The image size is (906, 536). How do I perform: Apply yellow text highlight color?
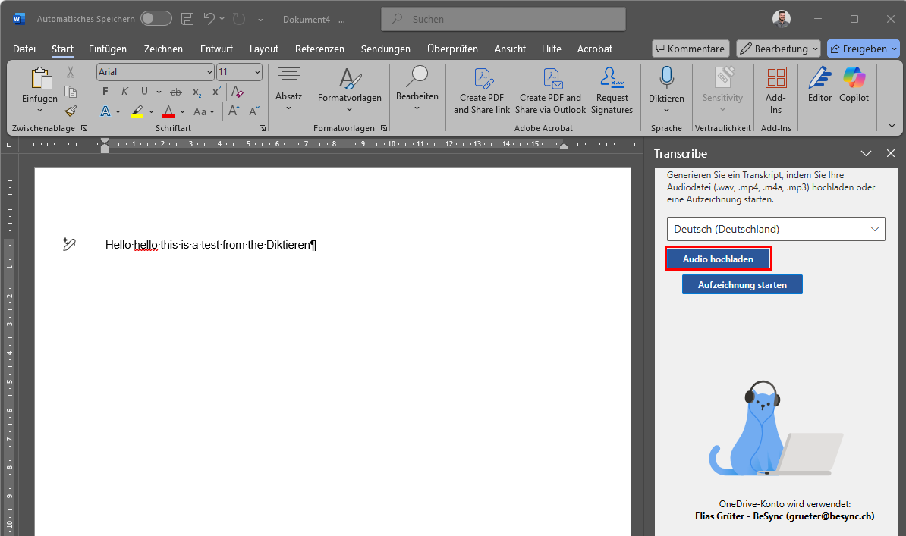point(137,111)
